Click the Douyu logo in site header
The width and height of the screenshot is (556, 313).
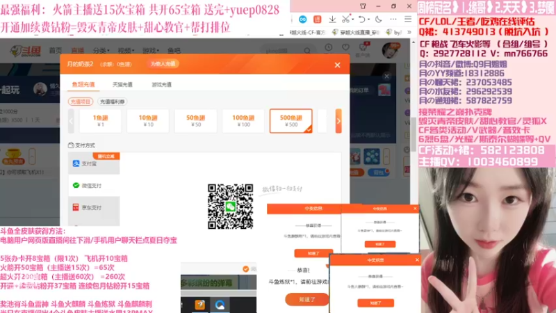pos(25,51)
